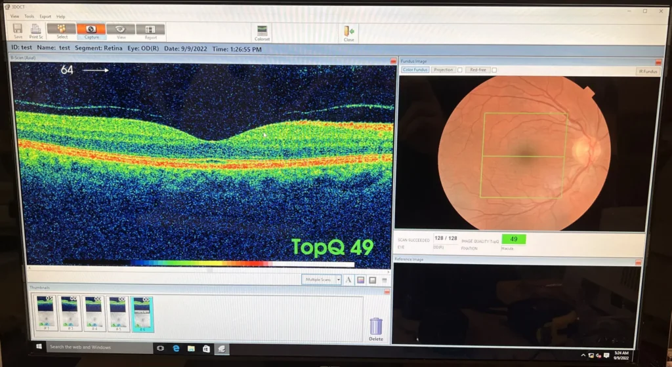This screenshot has width=672, height=367.
Task: Click 'Segment: Retina' in the info bar
Action: [98, 48]
